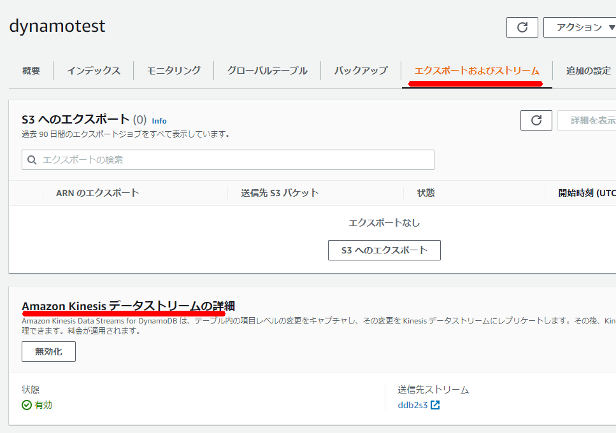This screenshot has height=433, width=616.
Task: Select the モニタリング tab
Action: pyautogui.click(x=173, y=71)
